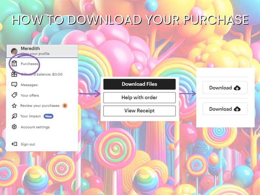The image size is (260, 195).
Task: Click the Messages speech bubble icon
Action: (14, 84)
